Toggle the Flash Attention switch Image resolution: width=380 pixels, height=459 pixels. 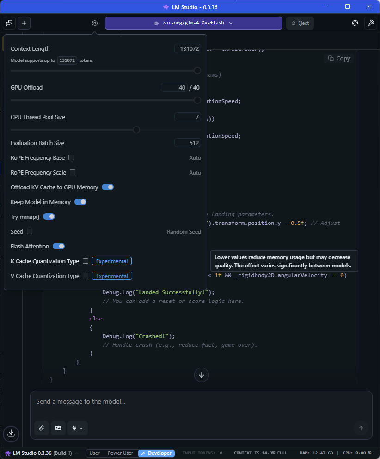click(59, 246)
